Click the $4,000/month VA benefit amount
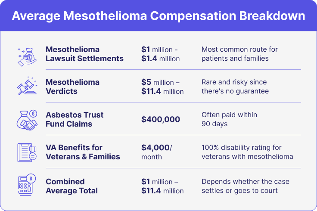 156,152
